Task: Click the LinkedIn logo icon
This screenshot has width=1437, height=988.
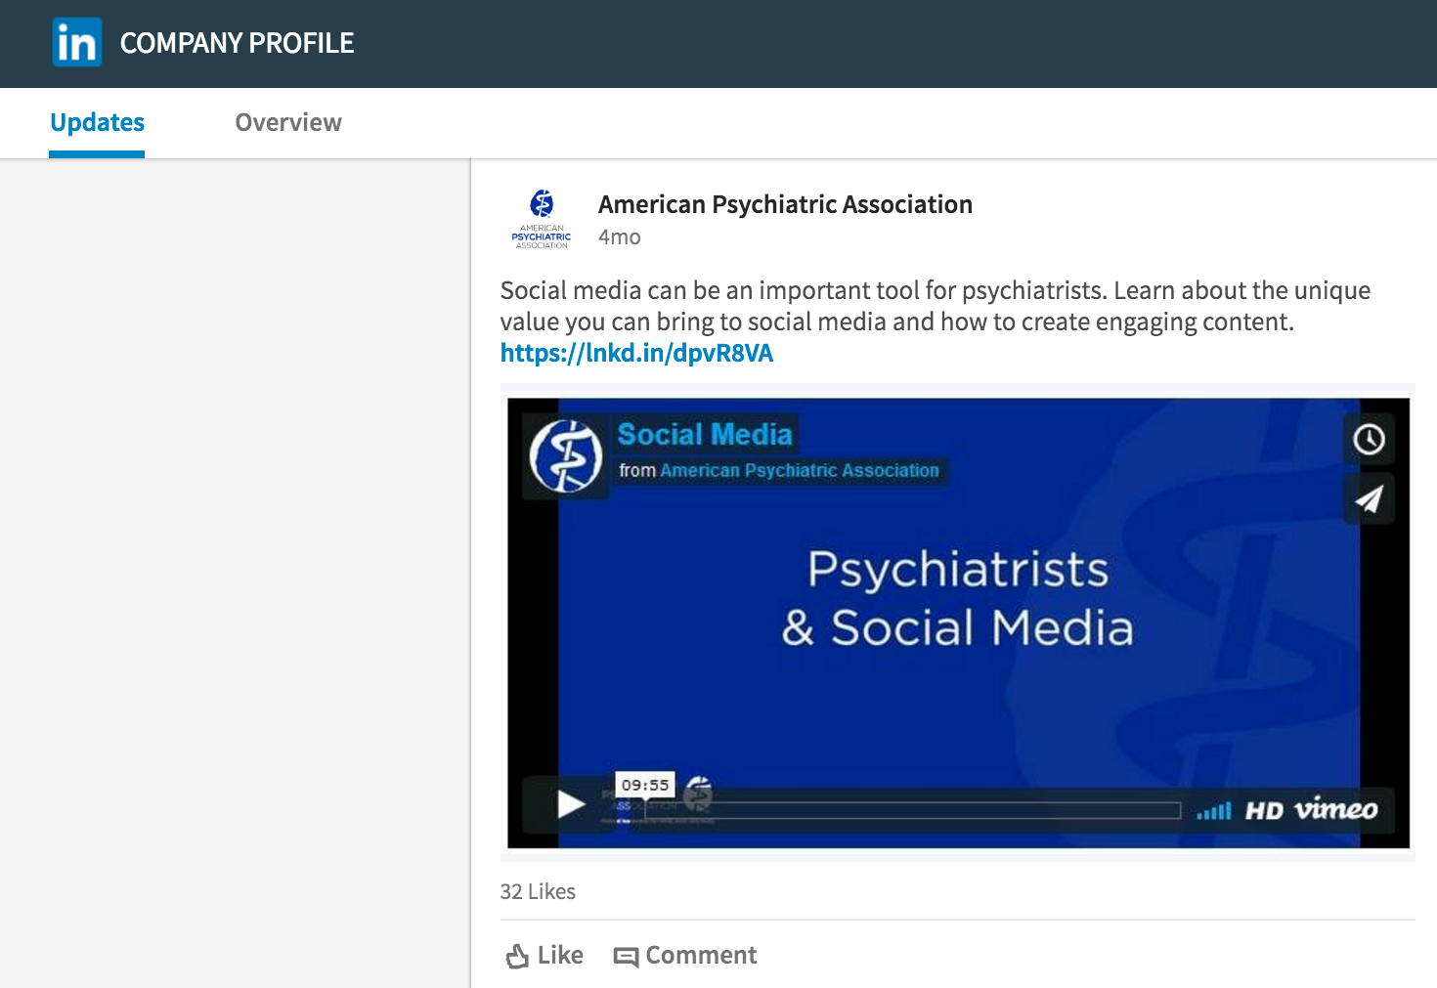Action: [76, 43]
